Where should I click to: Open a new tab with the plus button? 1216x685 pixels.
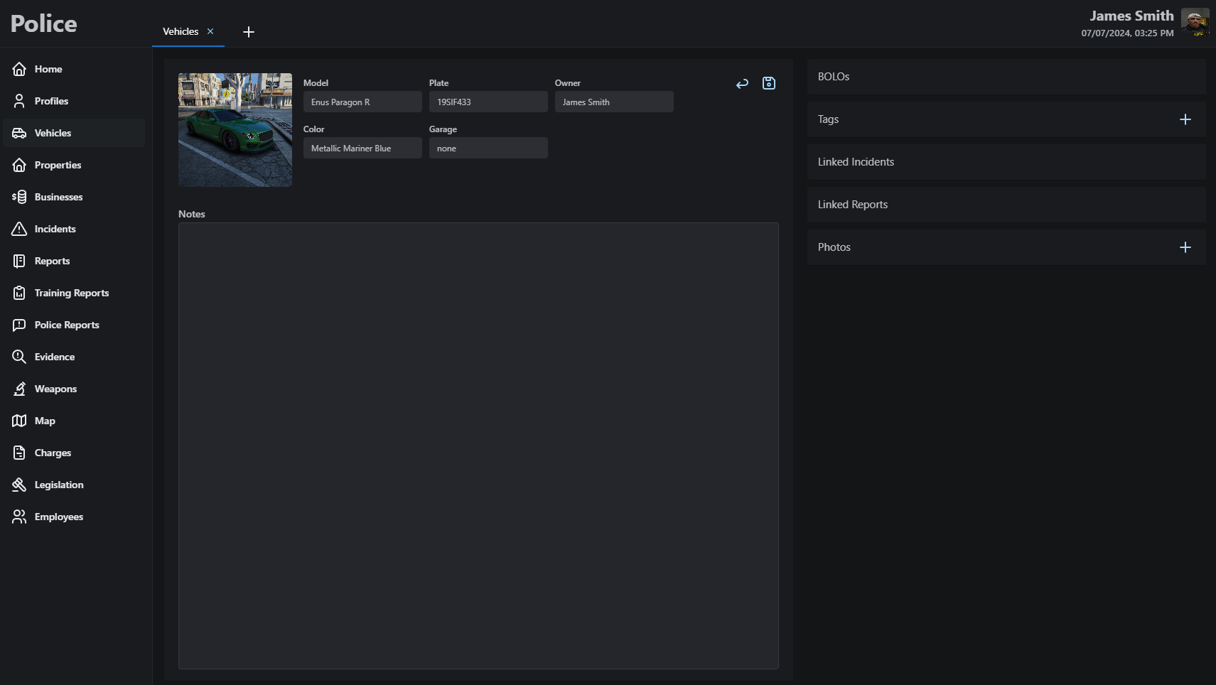pyautogui.click(x=249, y=31)
